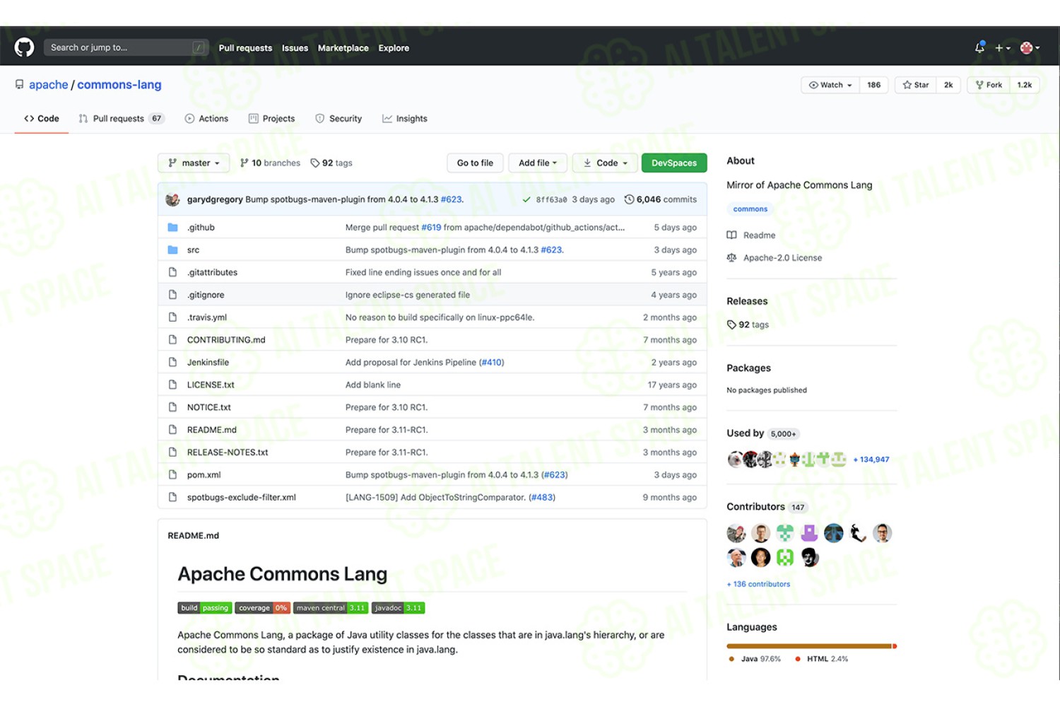Fork the repository
The image size is (1060, 707).
[989, 85]
